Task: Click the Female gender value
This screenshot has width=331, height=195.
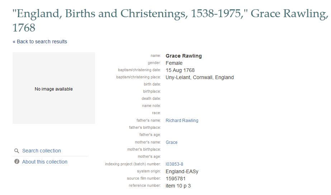Action: 174,63
